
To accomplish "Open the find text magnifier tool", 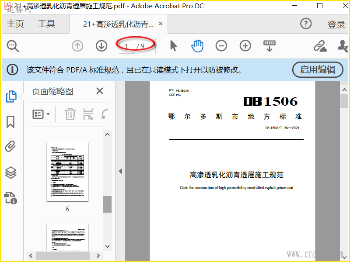I will pos(13,46).
